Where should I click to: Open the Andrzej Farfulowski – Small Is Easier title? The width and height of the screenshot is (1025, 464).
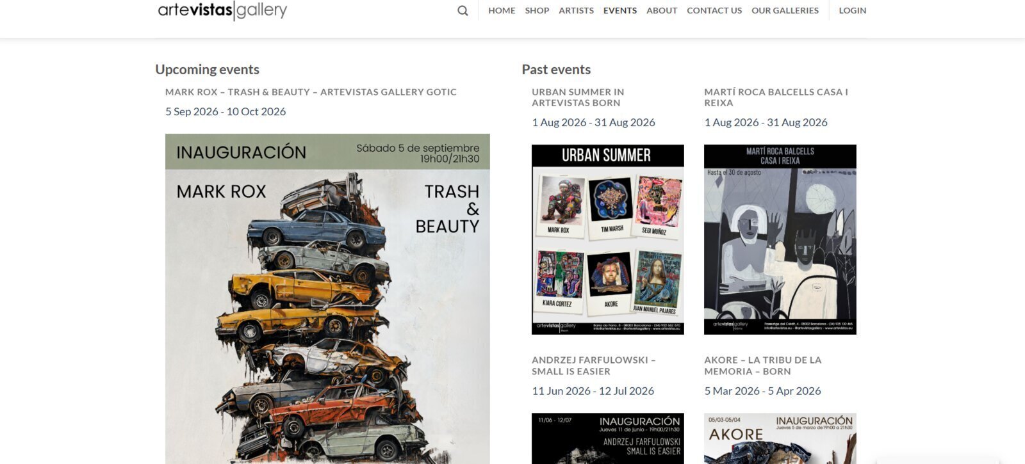click(x=594, y=365)
